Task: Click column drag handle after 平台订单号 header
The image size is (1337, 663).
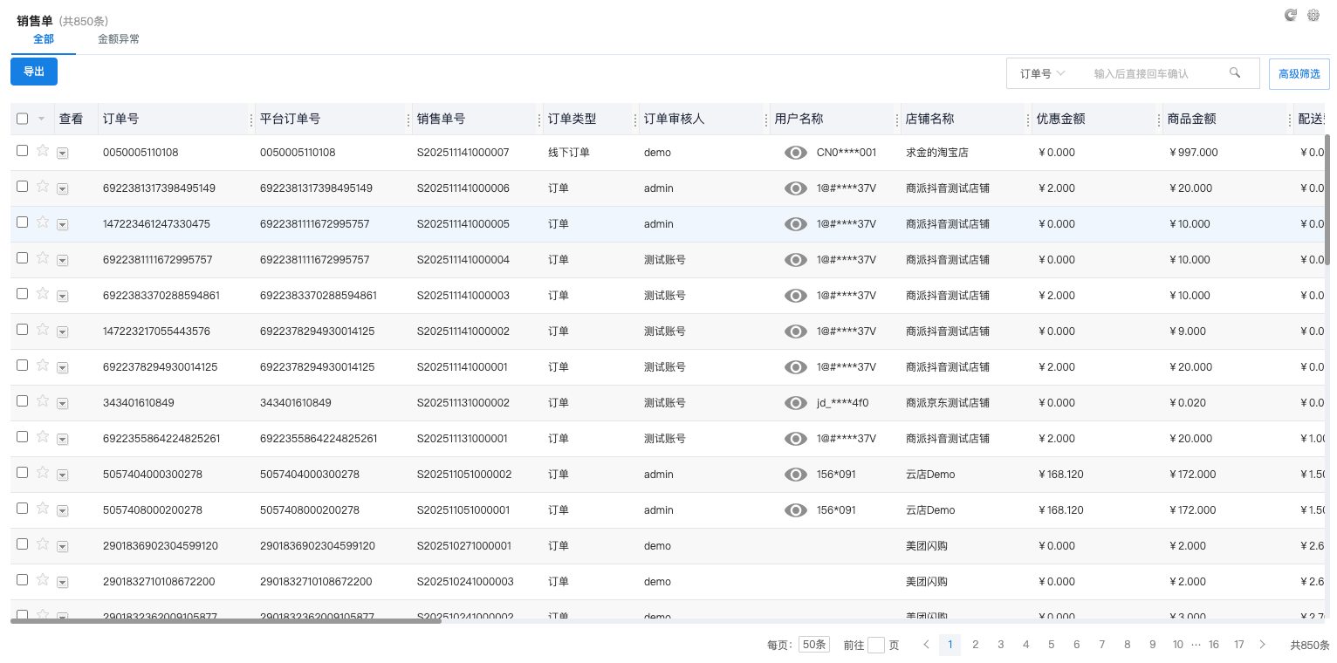Action: pos(409,120)
